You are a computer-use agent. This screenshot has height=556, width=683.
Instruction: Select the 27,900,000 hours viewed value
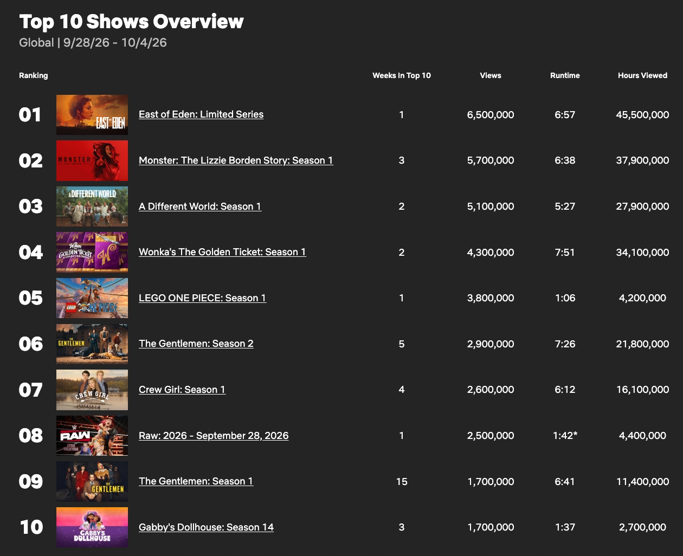pos(642,206)
